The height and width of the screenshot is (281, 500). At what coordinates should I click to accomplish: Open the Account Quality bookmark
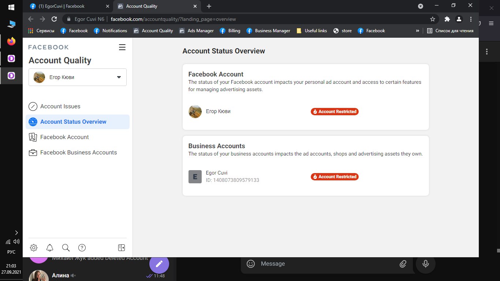click(153, 31)
